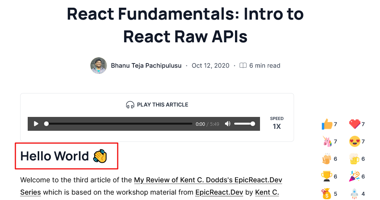Click the author's avatar photo

(x=98, y=66)
